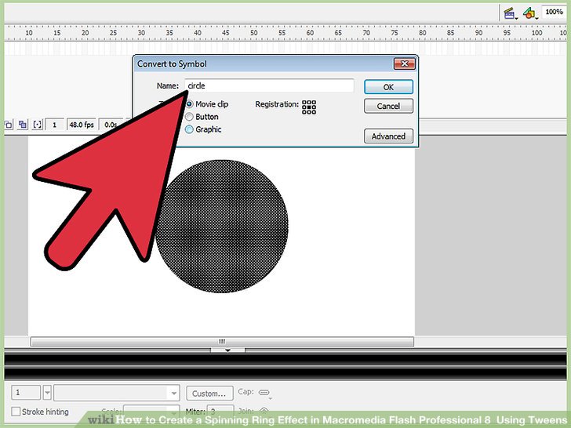Open the stroke style dropdown
The image size is (571, 428).
(117, 393)
